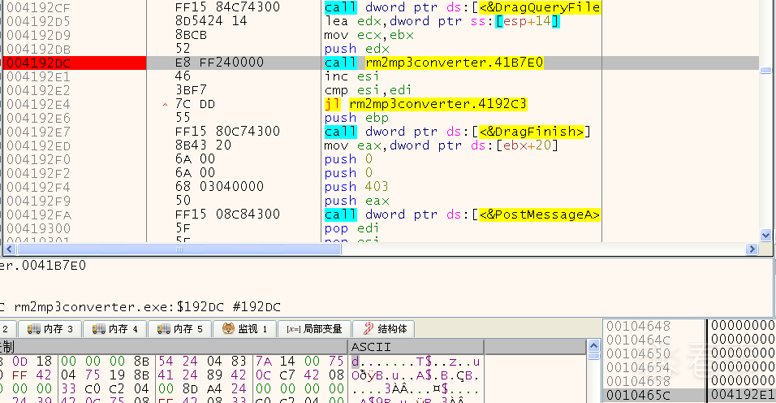Click address 004192F2 in disassembly
The image size is (776, 403).
tap(39, 174)
